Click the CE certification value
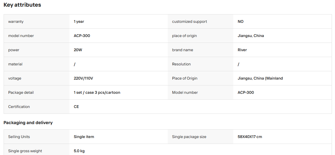Image resolution: width=335 pixels, height=155 pixels. (x=76, y=107)
